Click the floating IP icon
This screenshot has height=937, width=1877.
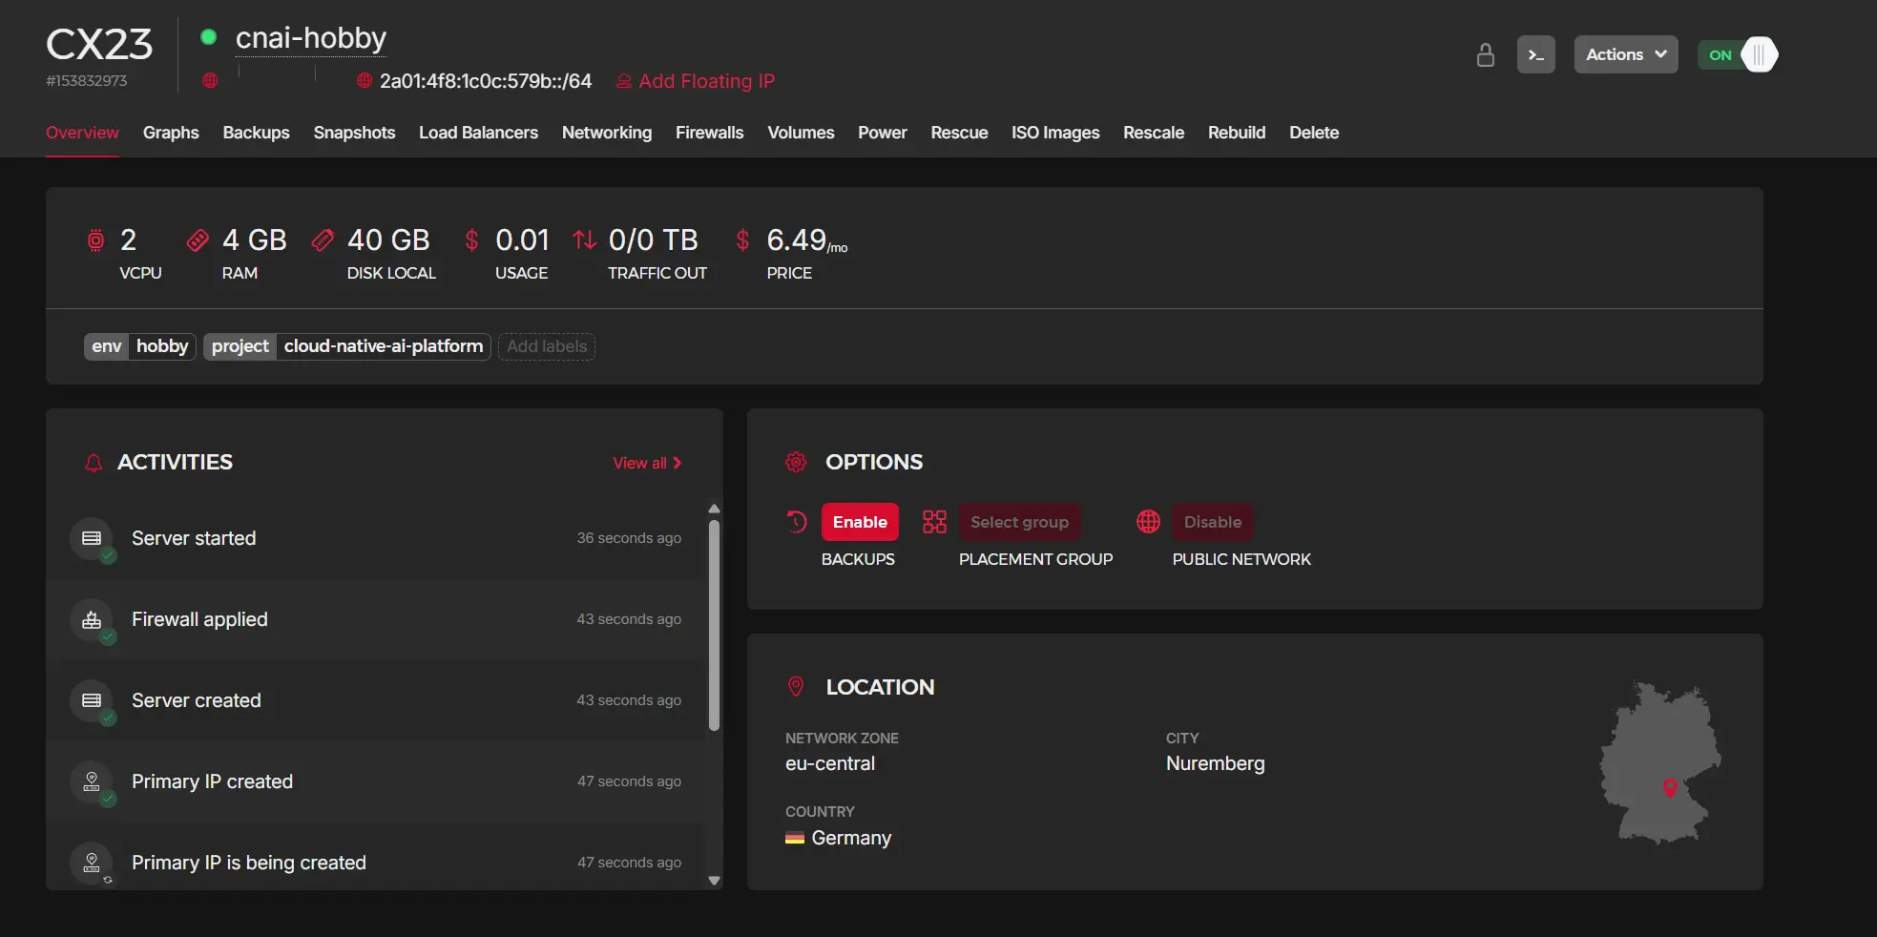pos(624,81)
